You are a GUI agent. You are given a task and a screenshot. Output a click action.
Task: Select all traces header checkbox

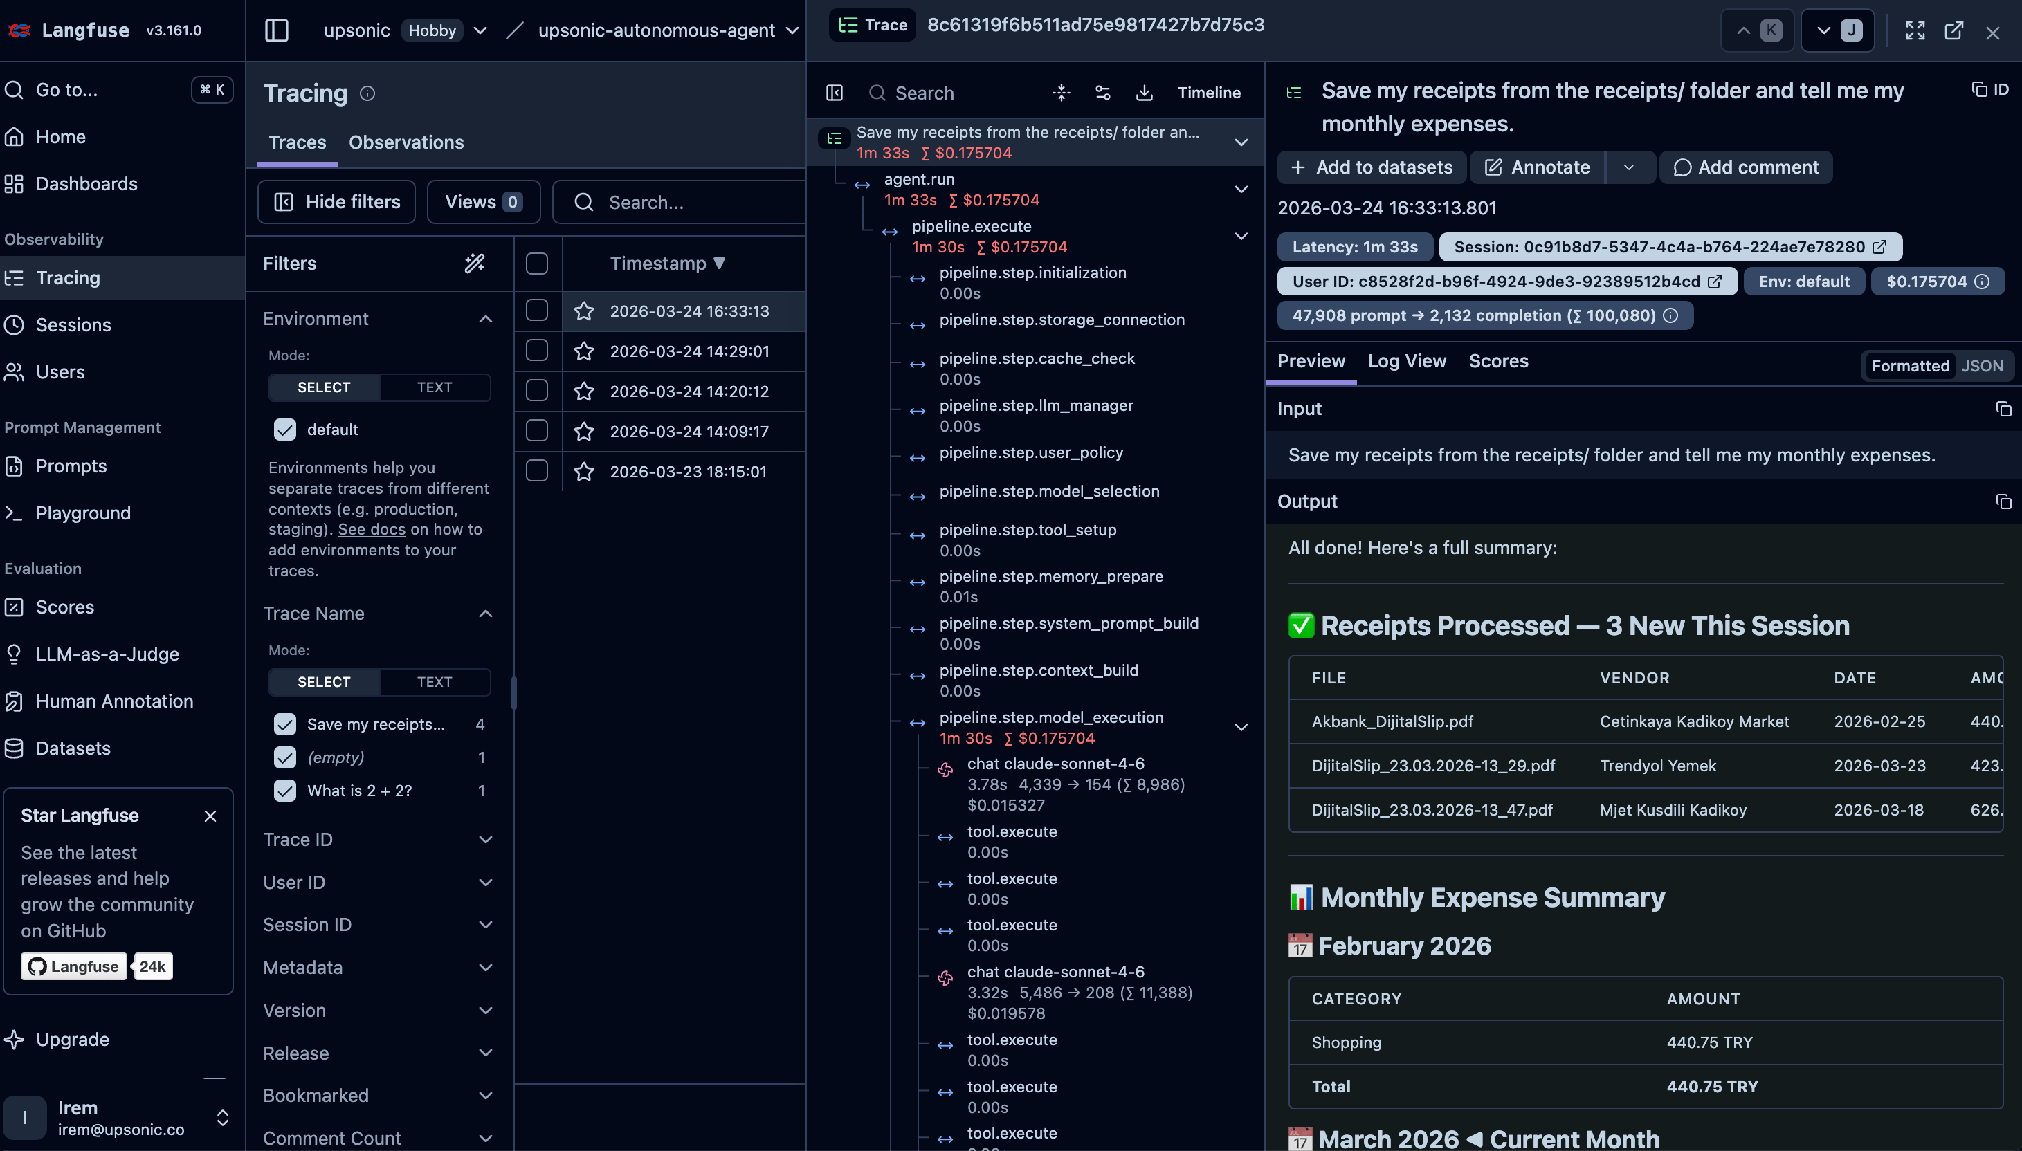[537, 264]
